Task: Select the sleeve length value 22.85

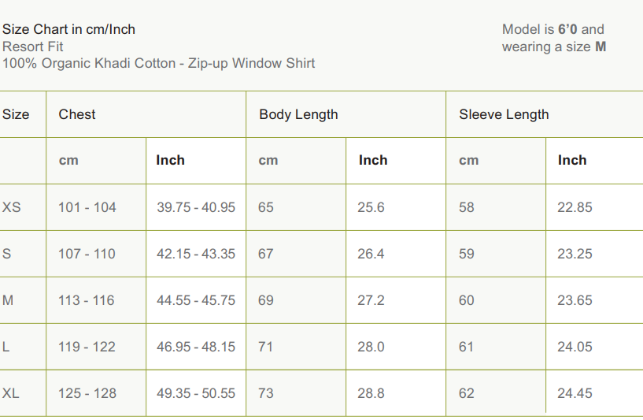Action: pos(575,207)
